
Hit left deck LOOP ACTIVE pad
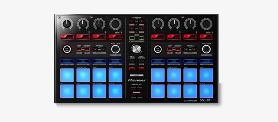83,75
